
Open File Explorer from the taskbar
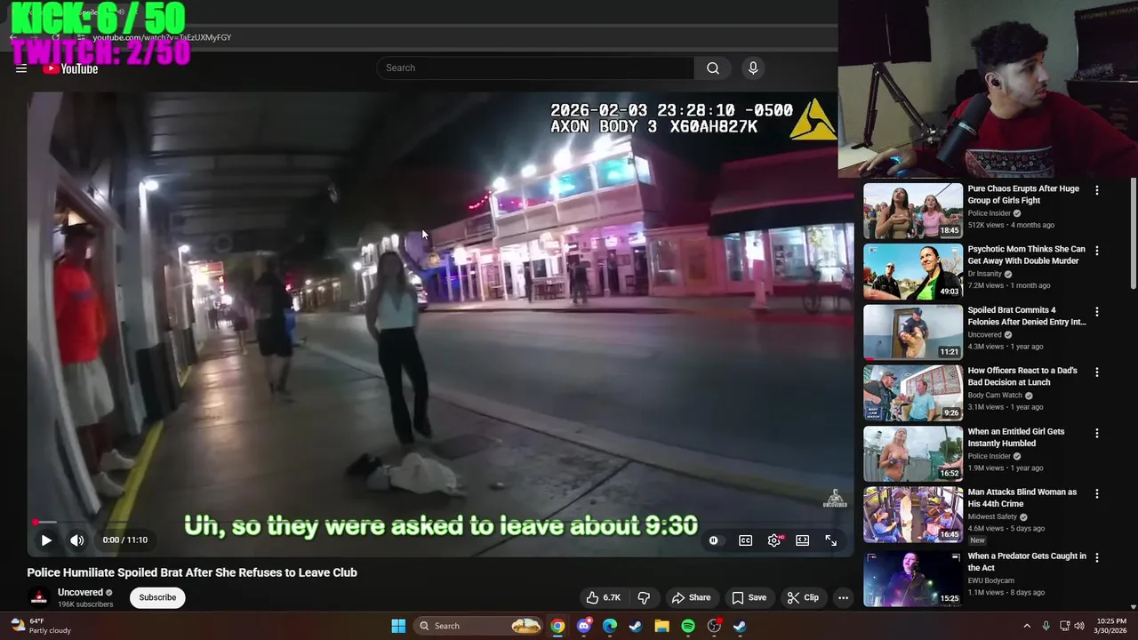click(x=661, y=626)
